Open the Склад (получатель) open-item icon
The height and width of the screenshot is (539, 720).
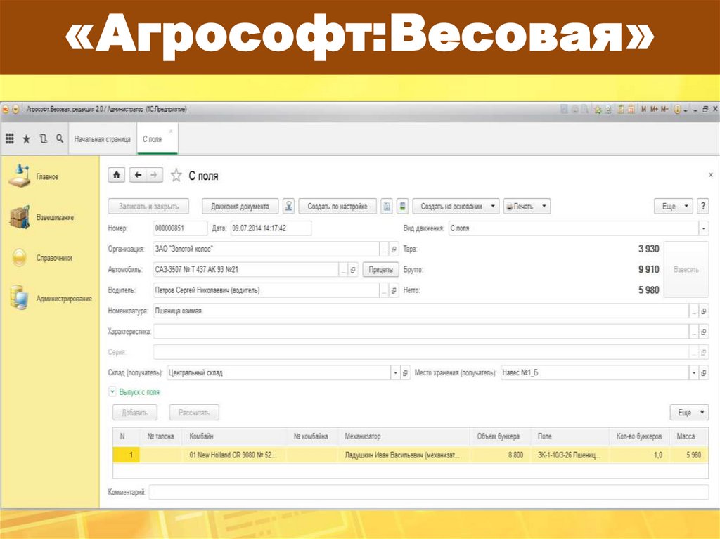tap(405, 372)
